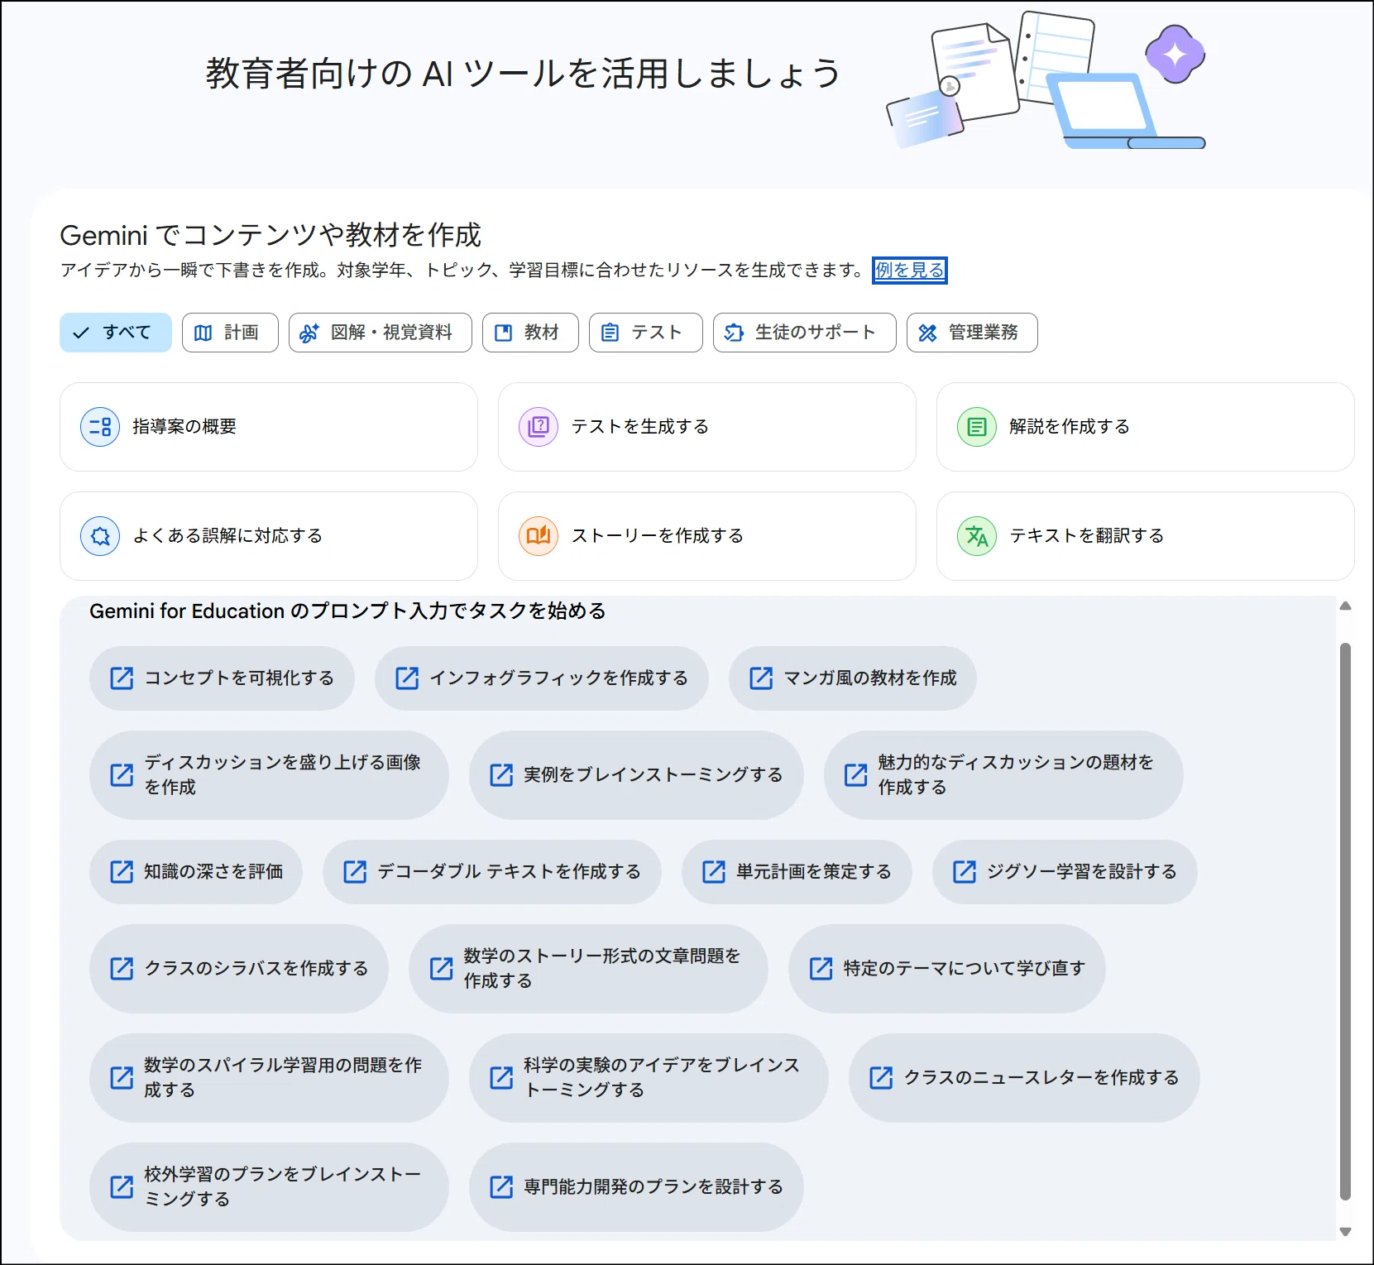The width and height of the screenshot is (1374, 1265).
Task: Select the 管理業務 filter chip
Action: tap(972, 333)
